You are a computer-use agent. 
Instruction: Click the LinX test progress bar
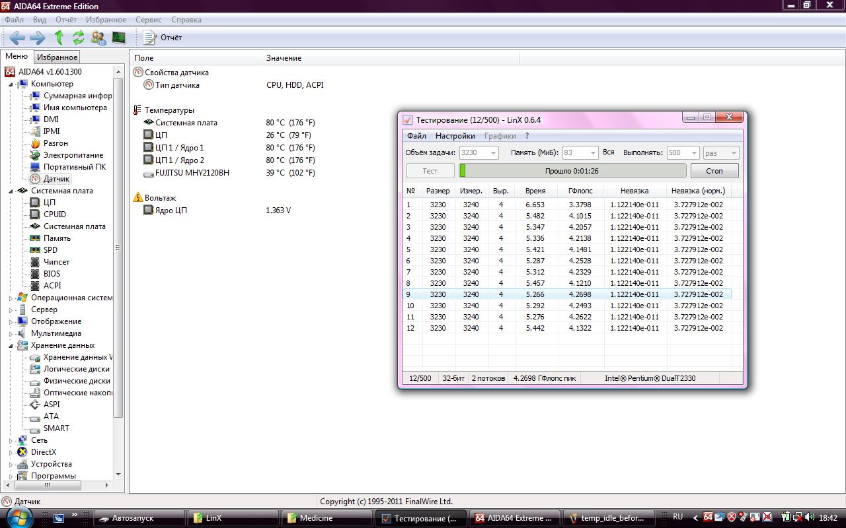pos(572,171)
